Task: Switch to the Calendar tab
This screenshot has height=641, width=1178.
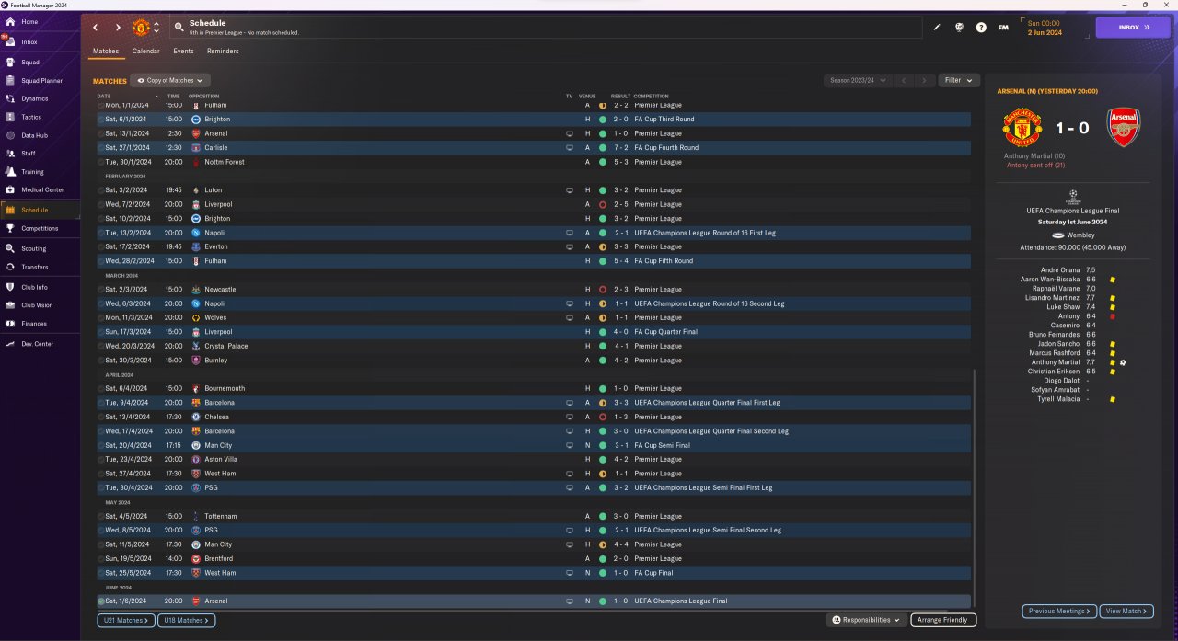Action: pyautogui.click(x=145, y=52)
